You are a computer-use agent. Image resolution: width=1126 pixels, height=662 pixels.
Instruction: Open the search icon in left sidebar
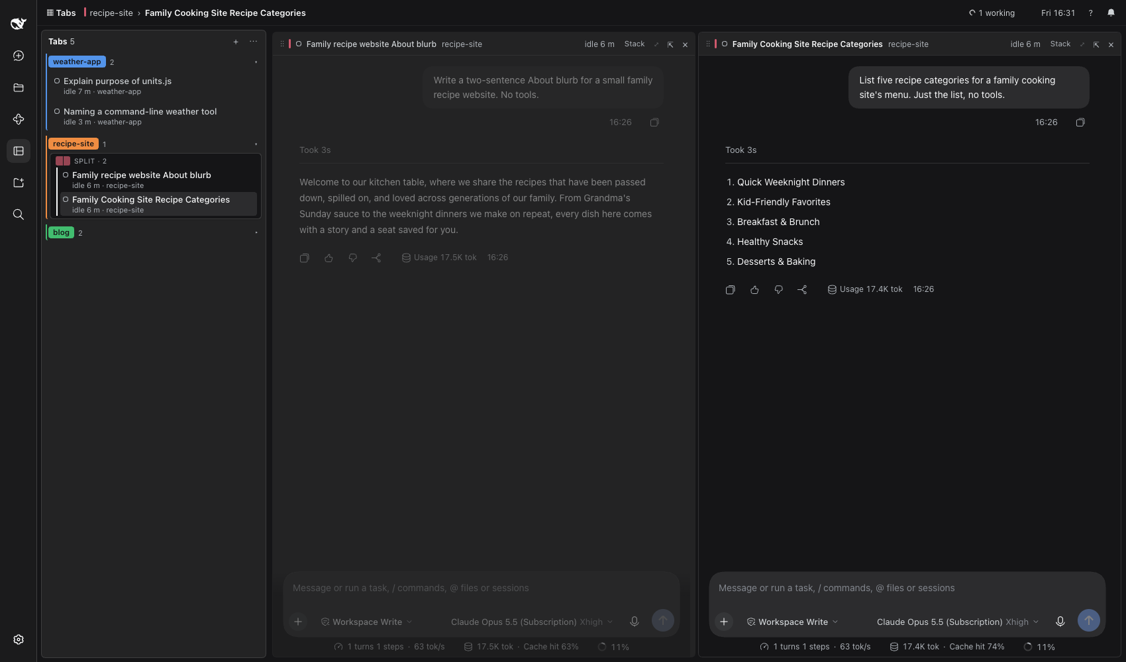click(19, 214)
